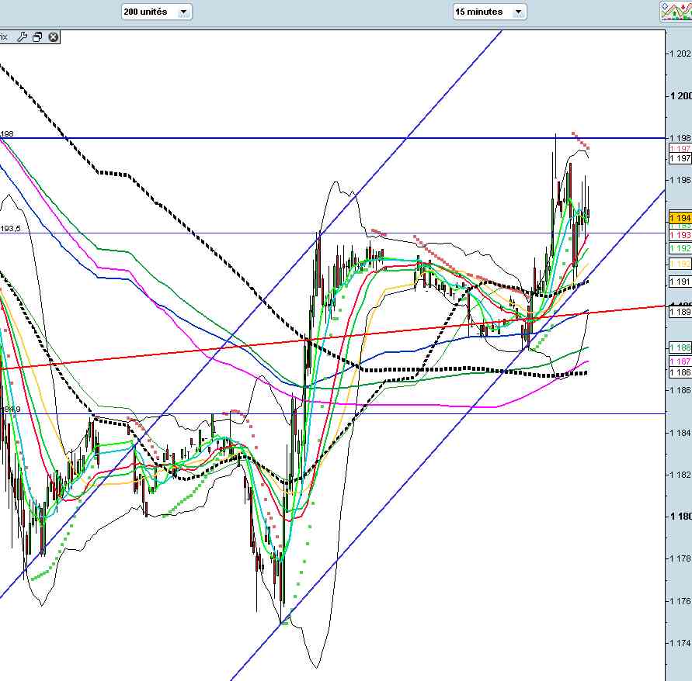Screen dimensions: 692x681
Task: Click the green 1 188 indicator value label
Action: [x=680, y=347]
